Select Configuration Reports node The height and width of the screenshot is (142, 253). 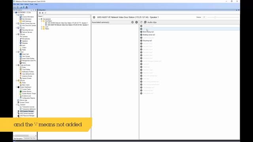pos(28,98)
